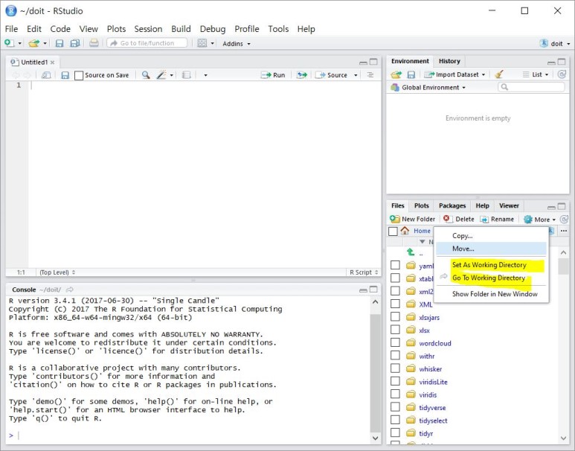
Task: Click the Delete button in Files pane
Action: point(459,219)
